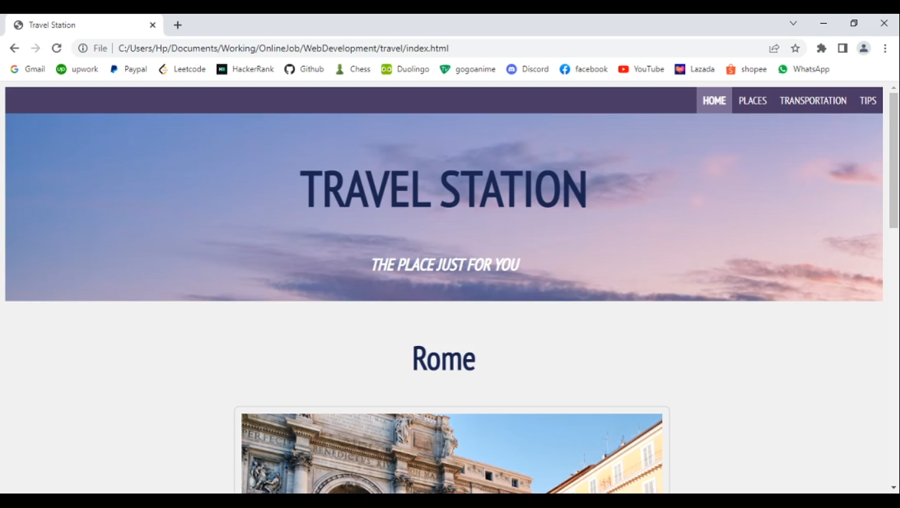Reload the Travel Station page
This screenshot has height=508, width=900.
pos(57,48)
